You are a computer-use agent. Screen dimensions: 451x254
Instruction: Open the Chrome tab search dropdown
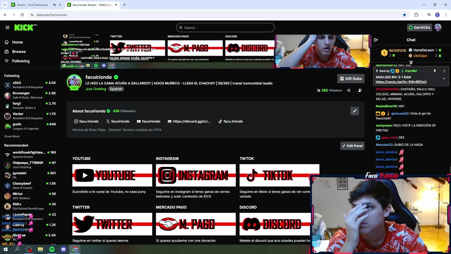point(5,5)
